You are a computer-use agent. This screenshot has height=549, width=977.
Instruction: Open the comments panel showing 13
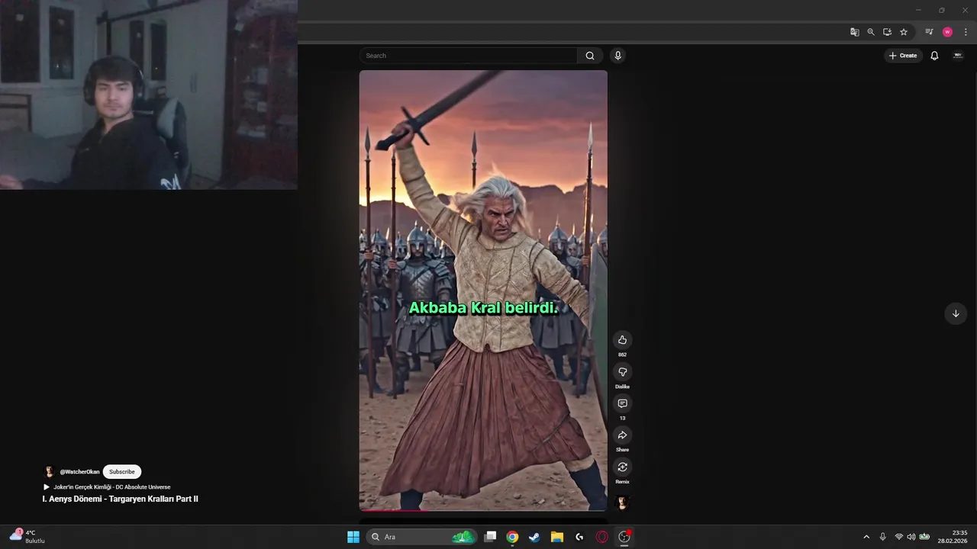pyautogui.click(x=622, y=403)
